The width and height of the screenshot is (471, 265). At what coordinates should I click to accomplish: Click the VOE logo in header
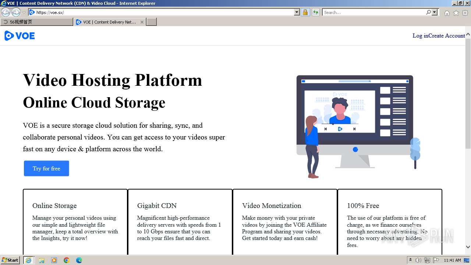point(20,36)
